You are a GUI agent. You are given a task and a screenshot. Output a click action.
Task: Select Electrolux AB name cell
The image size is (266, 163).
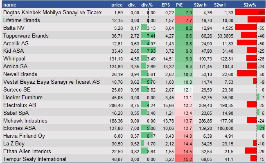(20, 105)
